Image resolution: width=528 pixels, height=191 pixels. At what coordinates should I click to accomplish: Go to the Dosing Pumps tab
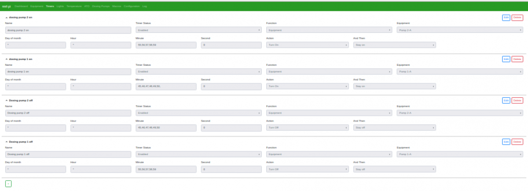point(100,7)
